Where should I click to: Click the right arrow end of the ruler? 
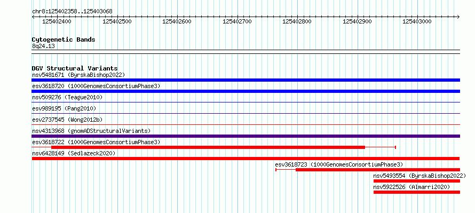pos(458,17)
